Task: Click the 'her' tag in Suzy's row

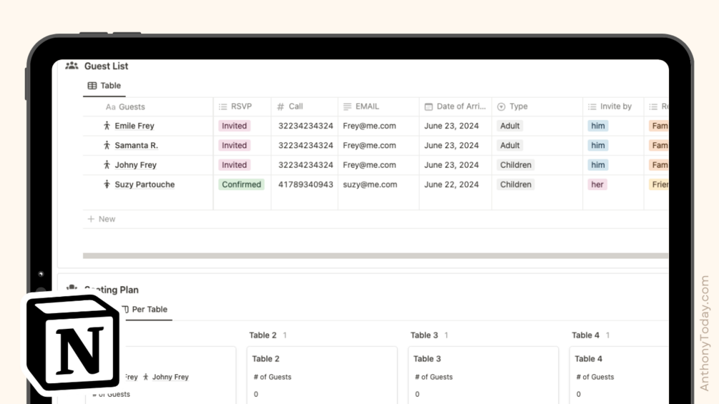Action: [x=597, y=184]
